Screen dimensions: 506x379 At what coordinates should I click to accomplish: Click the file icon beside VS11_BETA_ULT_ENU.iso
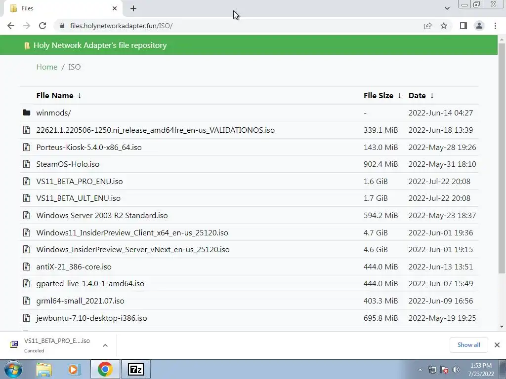point(27,198)
